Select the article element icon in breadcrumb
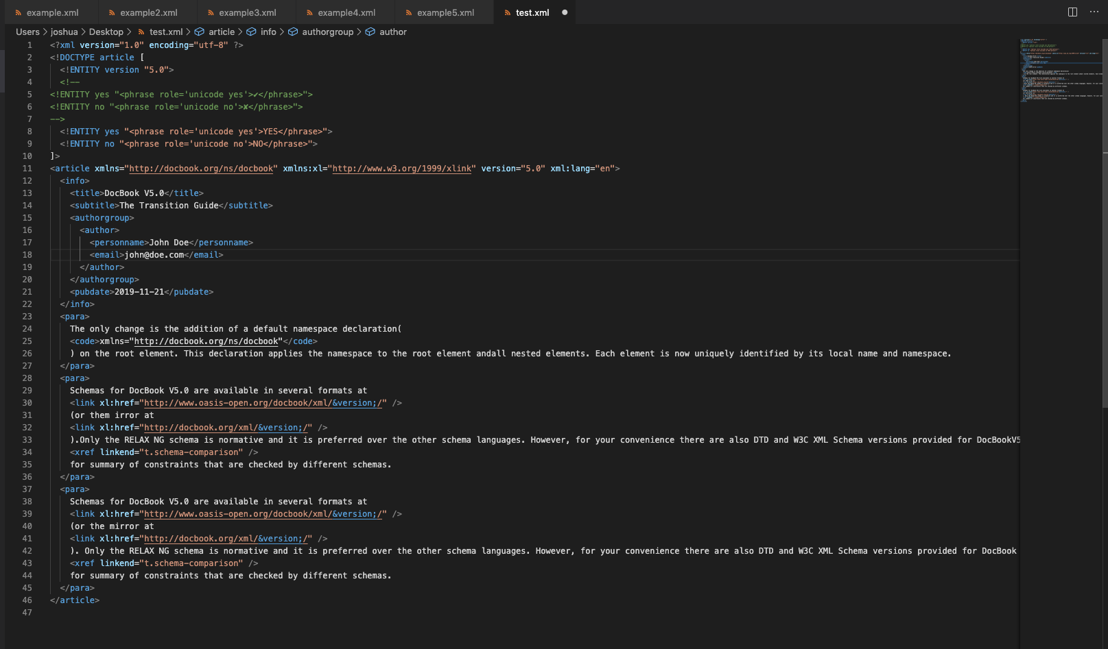This screenshot has width=1108, height=649. coord(198,32)
